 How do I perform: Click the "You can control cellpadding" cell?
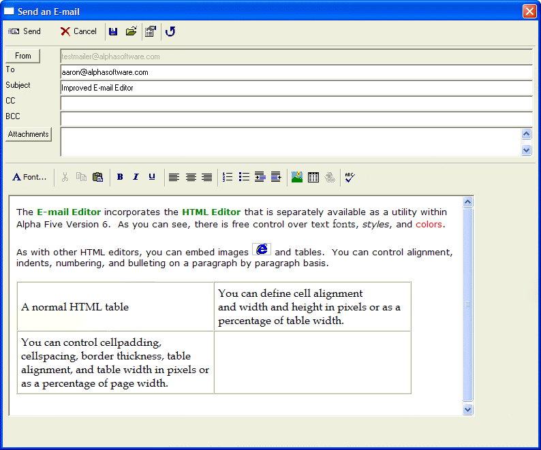pos(116,362)
